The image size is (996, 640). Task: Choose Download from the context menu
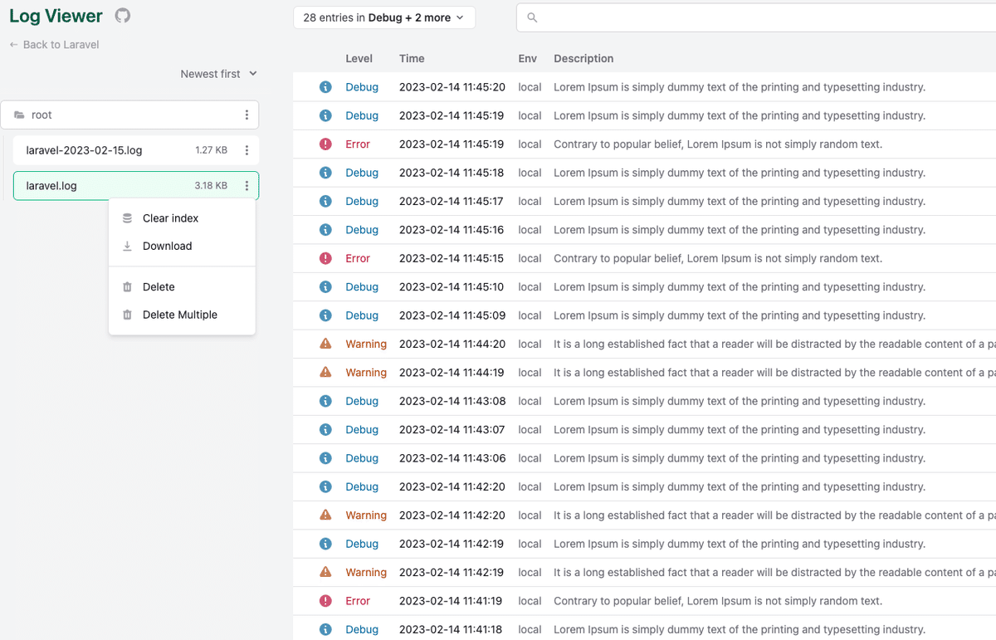[x=167, y=246]
